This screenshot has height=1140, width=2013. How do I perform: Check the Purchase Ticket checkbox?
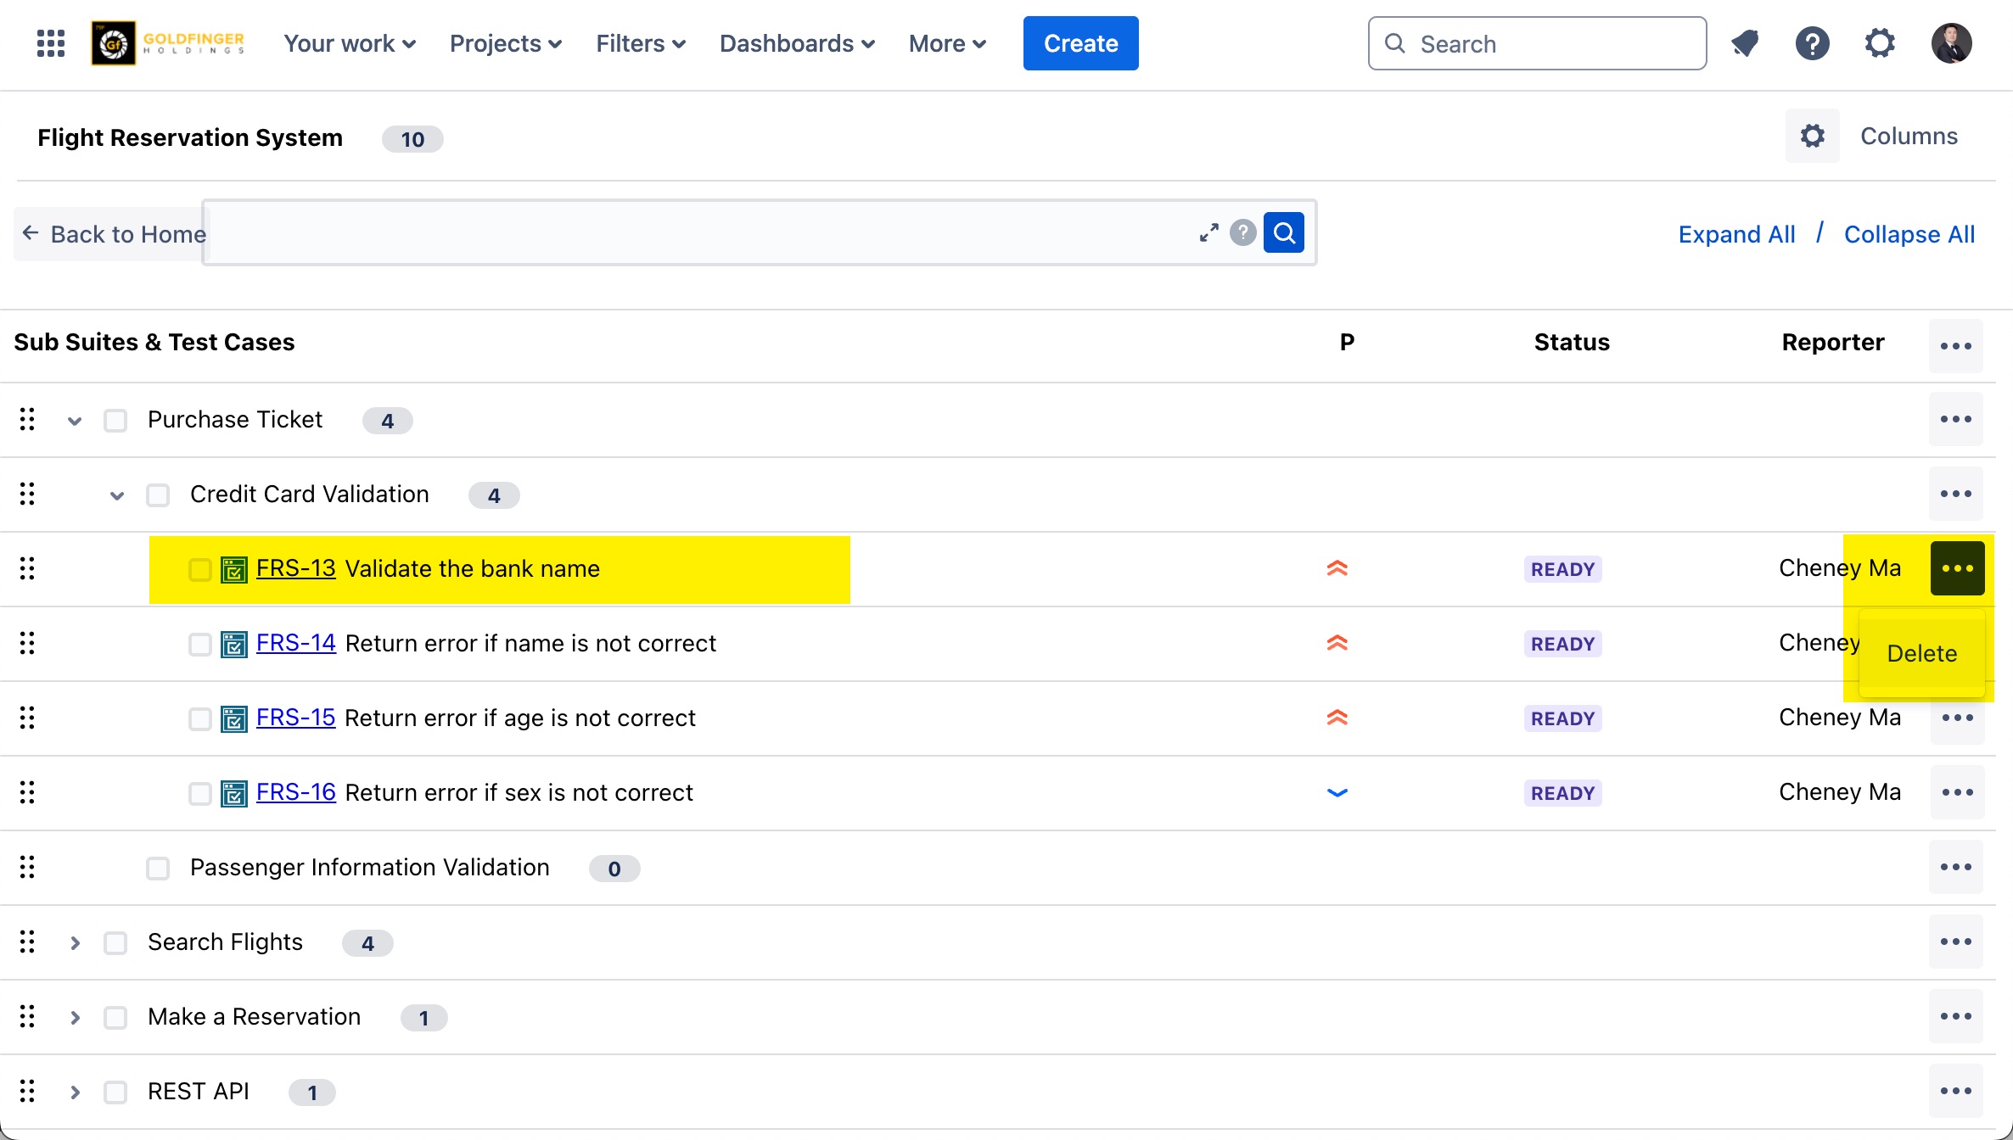(115, 421)
